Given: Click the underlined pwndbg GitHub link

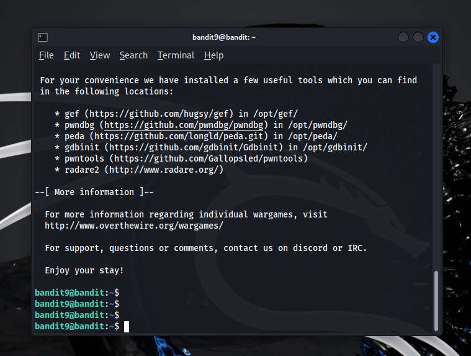Looking at the screenshot, I should click(186, 125).
